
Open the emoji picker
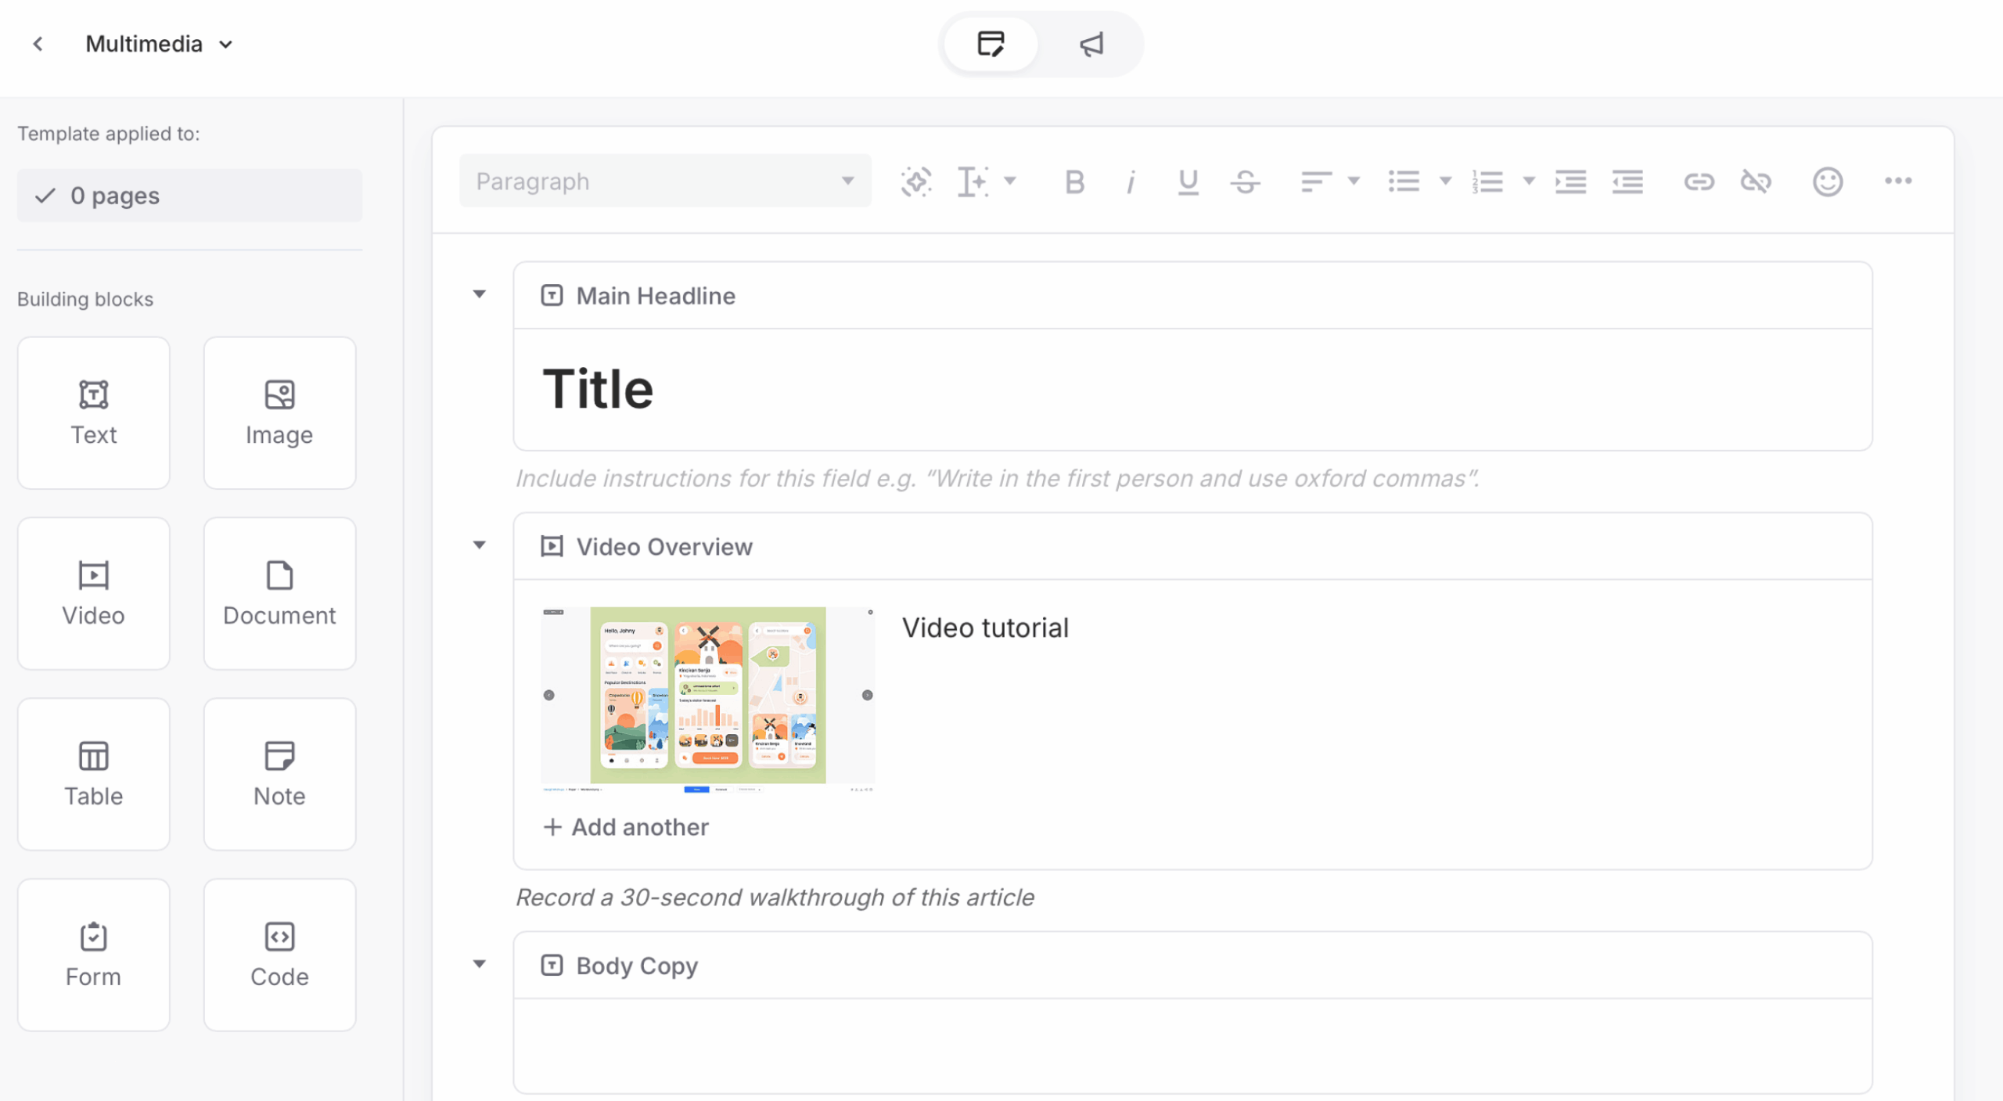[1828, 182]
